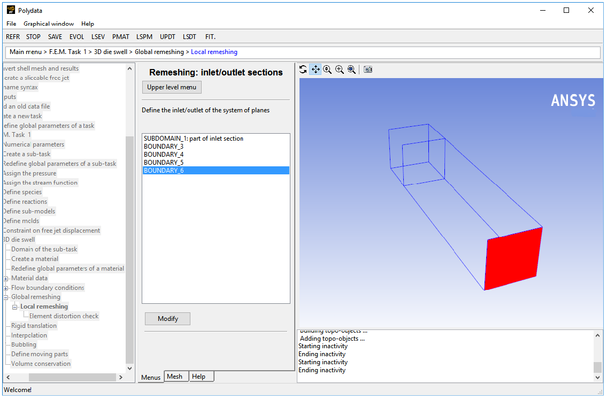The image size is (607, 399).
Task: Select BOUNDARY_5 in the list
Action: pos(216,163)
